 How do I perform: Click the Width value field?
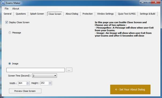(x=22, y=83)
